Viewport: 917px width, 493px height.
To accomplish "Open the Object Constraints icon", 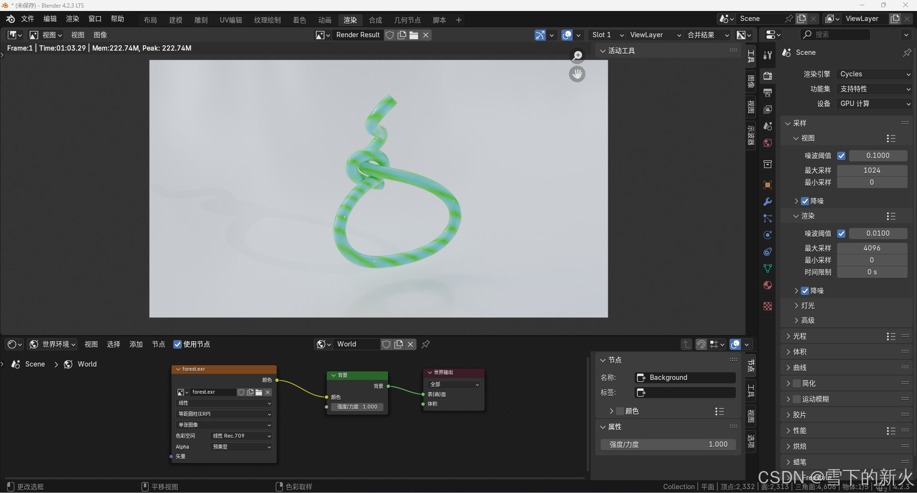I will 767,252.
